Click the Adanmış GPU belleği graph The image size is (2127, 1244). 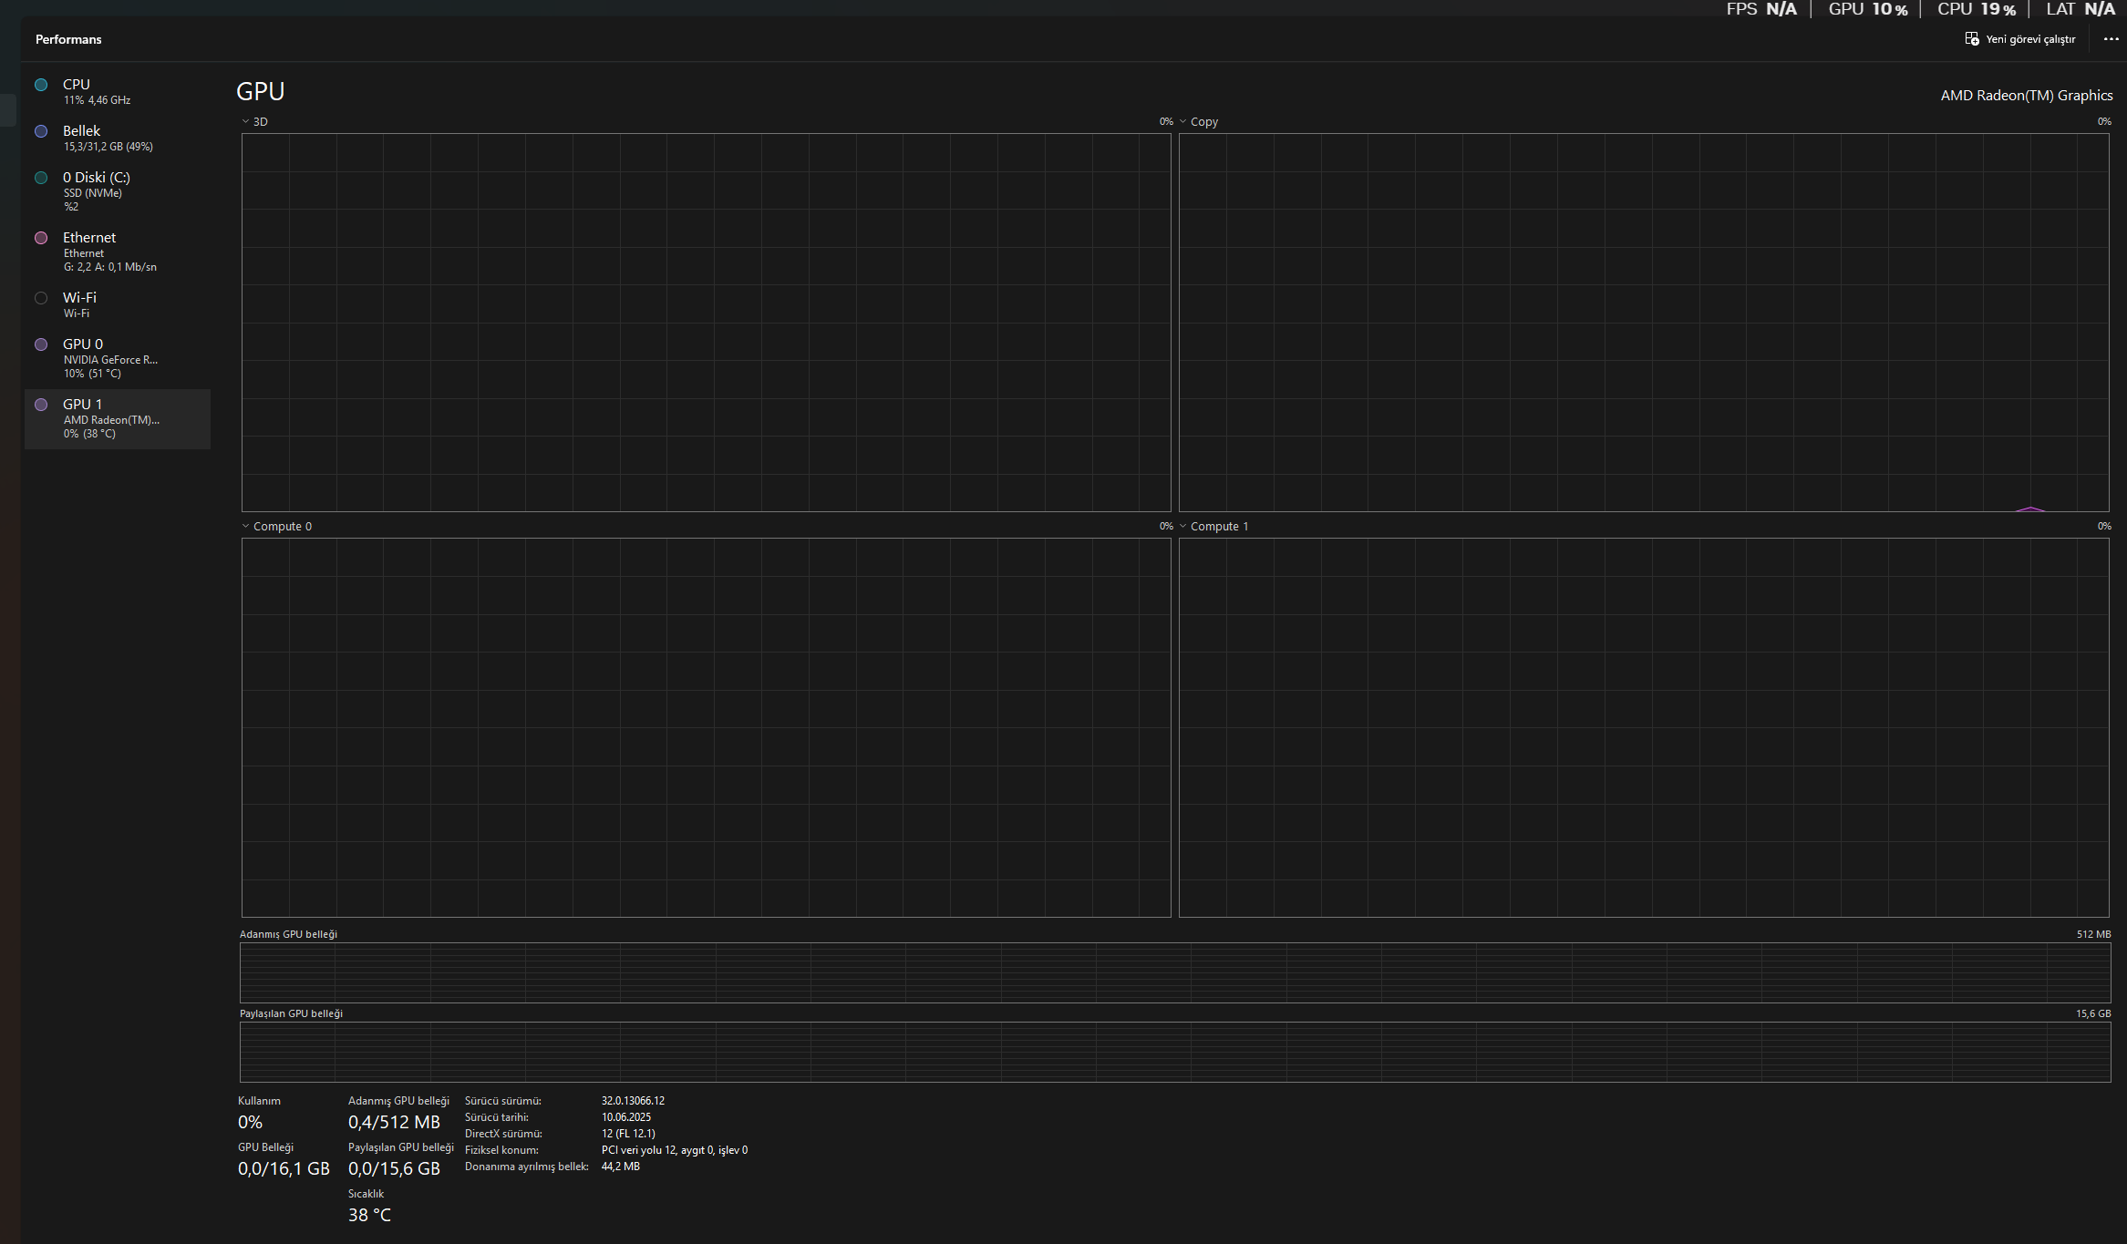tap(1175, 972)
